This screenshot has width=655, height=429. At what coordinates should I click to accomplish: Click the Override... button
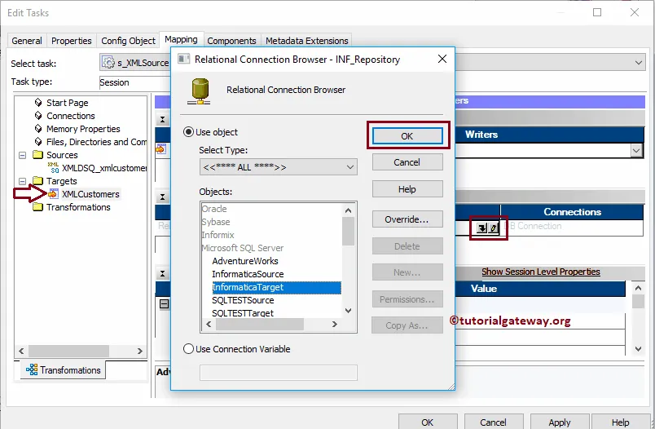pos(407,219)
